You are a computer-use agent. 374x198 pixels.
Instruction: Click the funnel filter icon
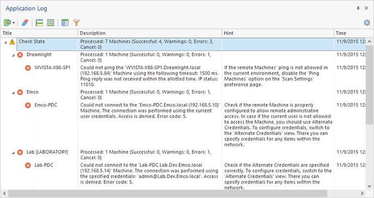pyautogui.click(x=76, y=23)
